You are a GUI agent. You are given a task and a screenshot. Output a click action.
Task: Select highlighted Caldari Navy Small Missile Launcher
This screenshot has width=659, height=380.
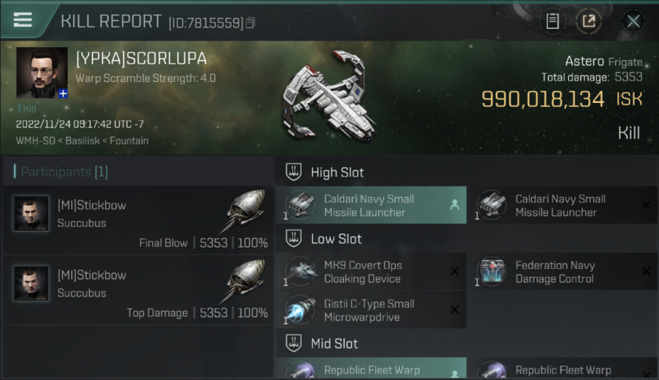371,205
